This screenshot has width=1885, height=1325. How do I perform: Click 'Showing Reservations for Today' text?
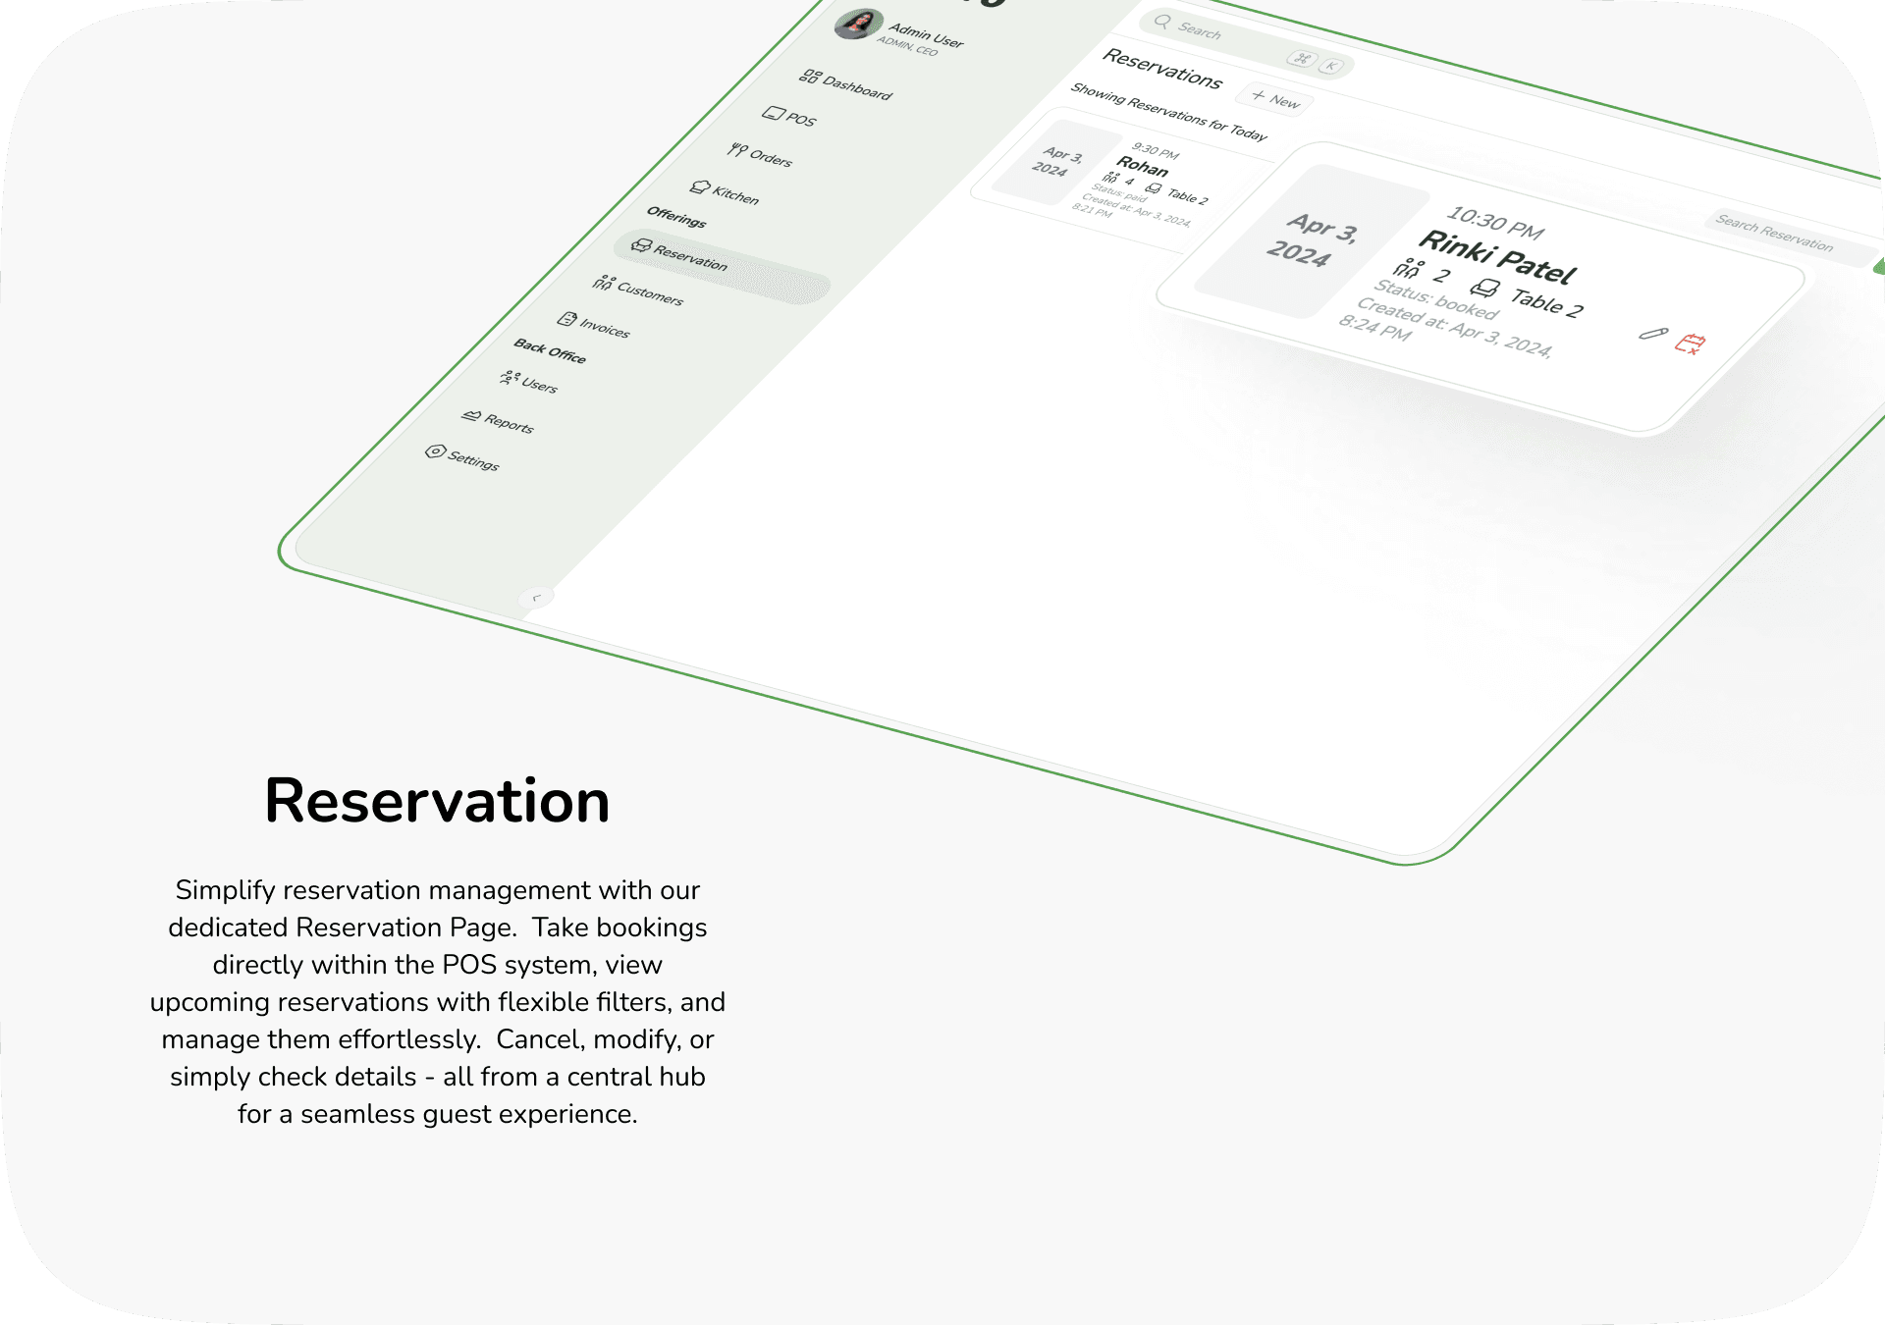[1168, 111]
